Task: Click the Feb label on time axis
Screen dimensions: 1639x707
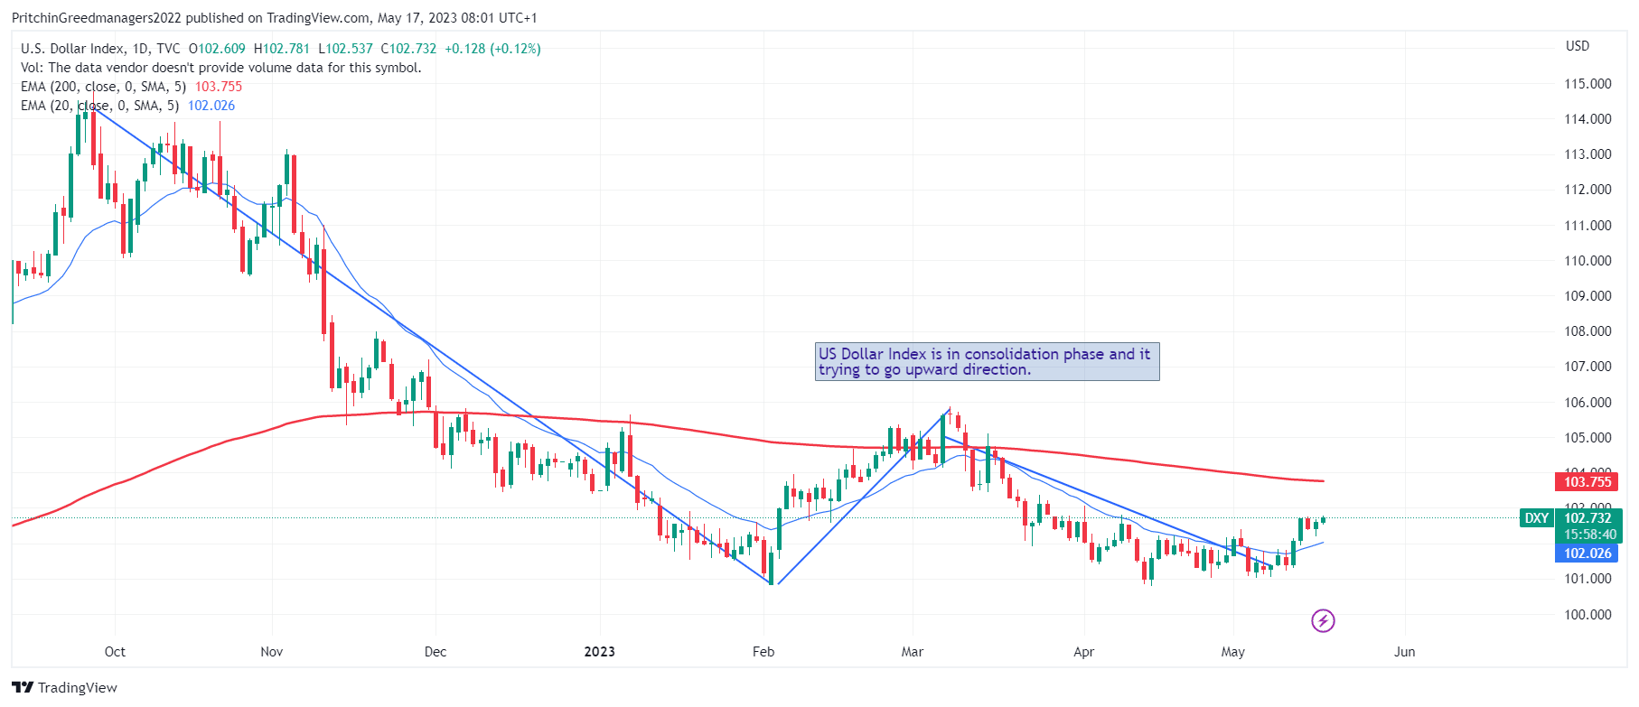Action: [x=763, y=652]
